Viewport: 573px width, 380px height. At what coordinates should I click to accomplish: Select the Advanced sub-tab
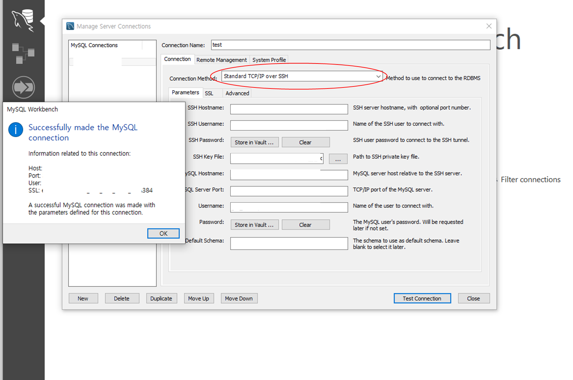(237, 93)
